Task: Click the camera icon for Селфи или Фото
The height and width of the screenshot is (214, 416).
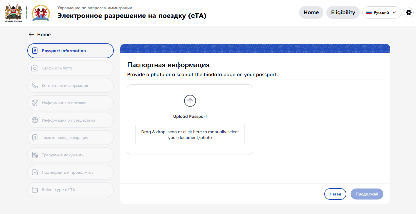Action: pos(35,68)
